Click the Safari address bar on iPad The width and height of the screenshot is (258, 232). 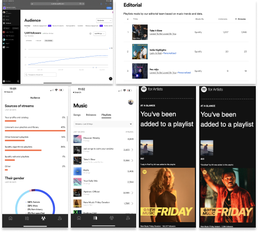coord(58,4)
